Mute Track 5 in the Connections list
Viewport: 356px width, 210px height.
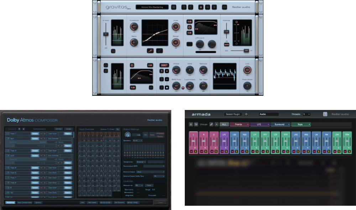pyautogui.click(x=41, y=168)
